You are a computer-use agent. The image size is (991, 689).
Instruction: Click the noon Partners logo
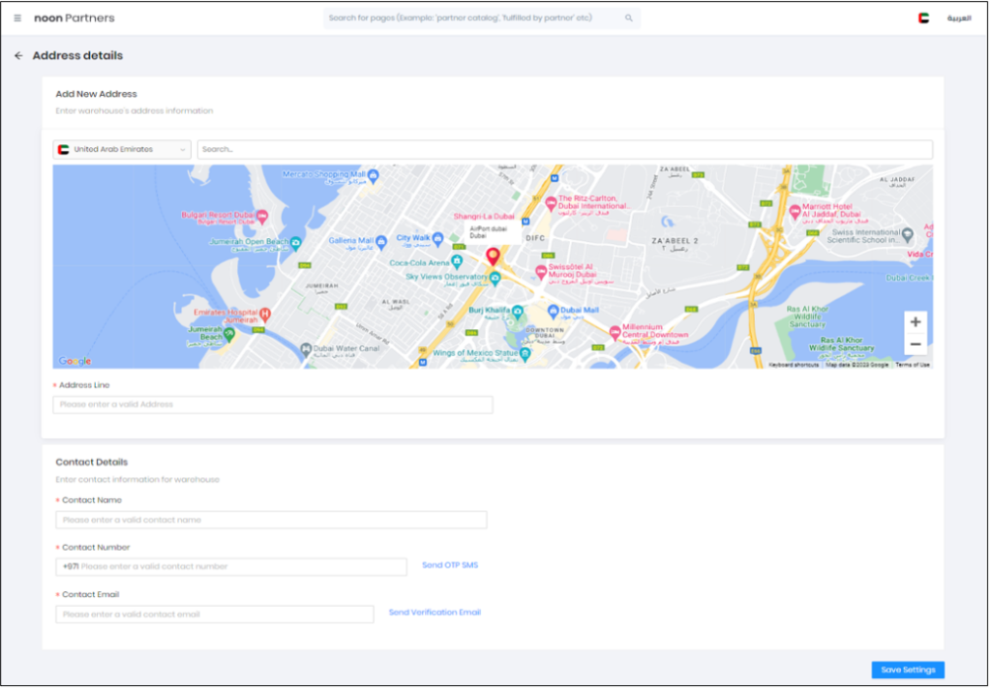(74, 18)
